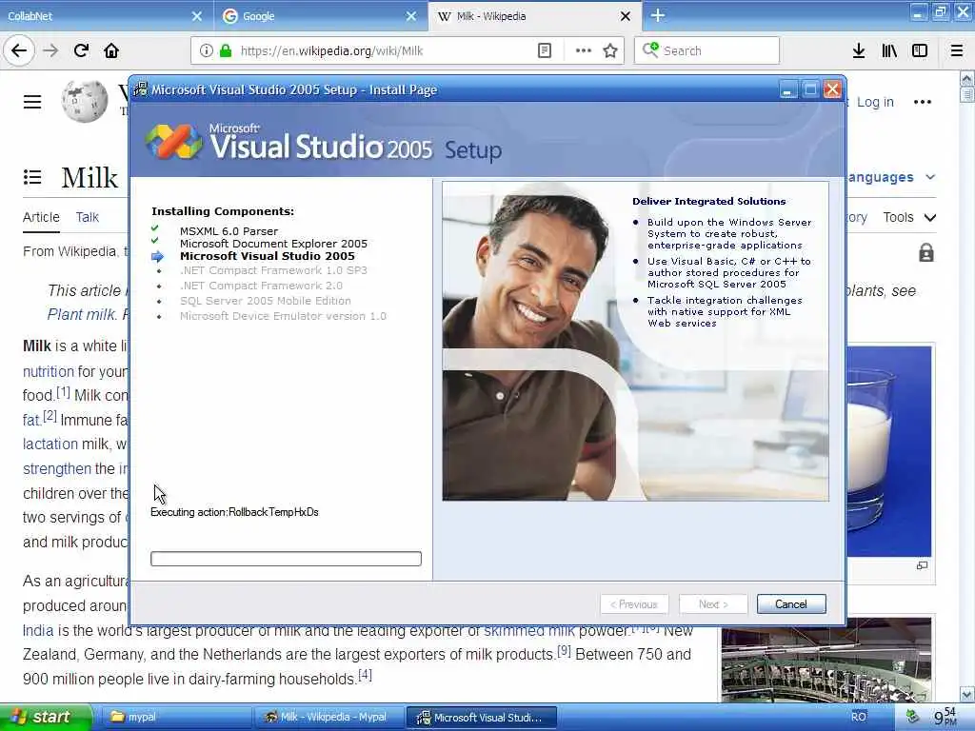975x731 pixels.
Task: Select '.NET Compact Framework 1.0 SP3'
Action: 273,270
